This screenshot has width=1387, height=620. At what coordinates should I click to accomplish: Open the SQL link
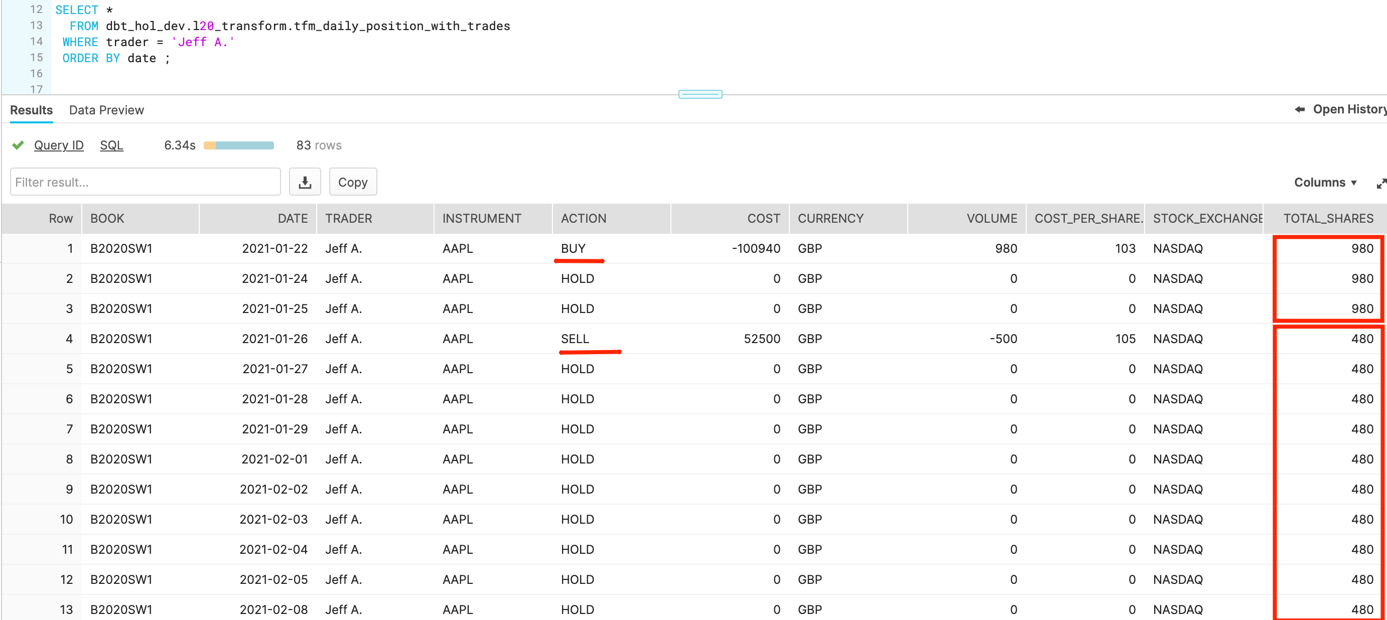click(x=111, y=145)
